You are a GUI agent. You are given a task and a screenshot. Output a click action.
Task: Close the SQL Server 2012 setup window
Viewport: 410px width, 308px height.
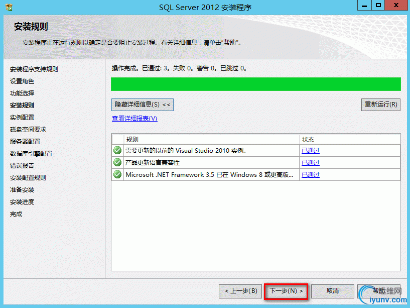[x=396, y=5]
